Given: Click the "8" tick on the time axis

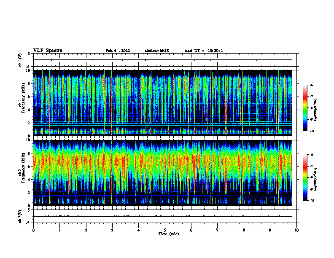Looking at the screenshot, I should coord(244,230).
